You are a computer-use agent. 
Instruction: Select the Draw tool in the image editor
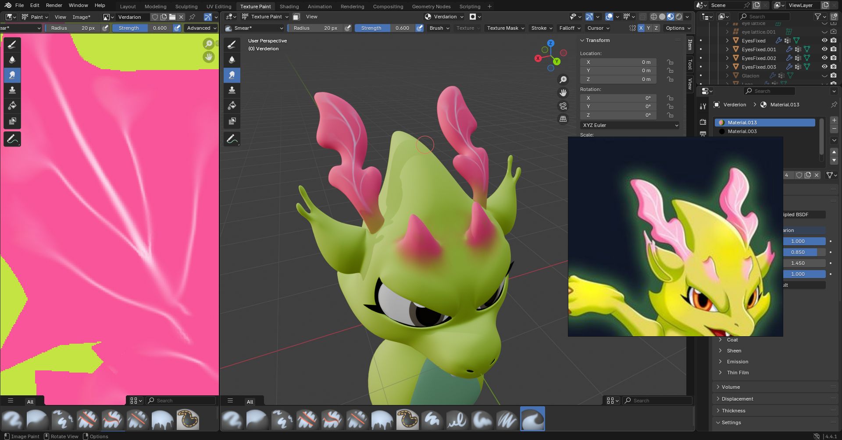(12, 45)
